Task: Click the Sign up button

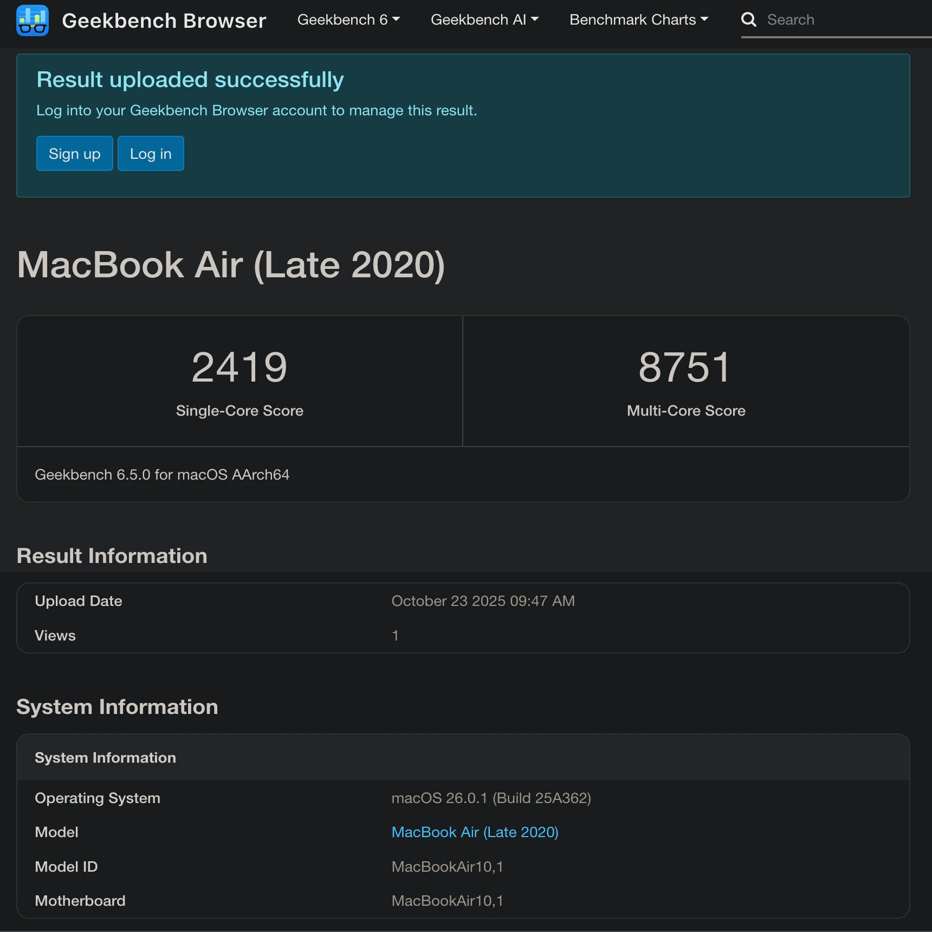Action: click(x=75, y=153)
